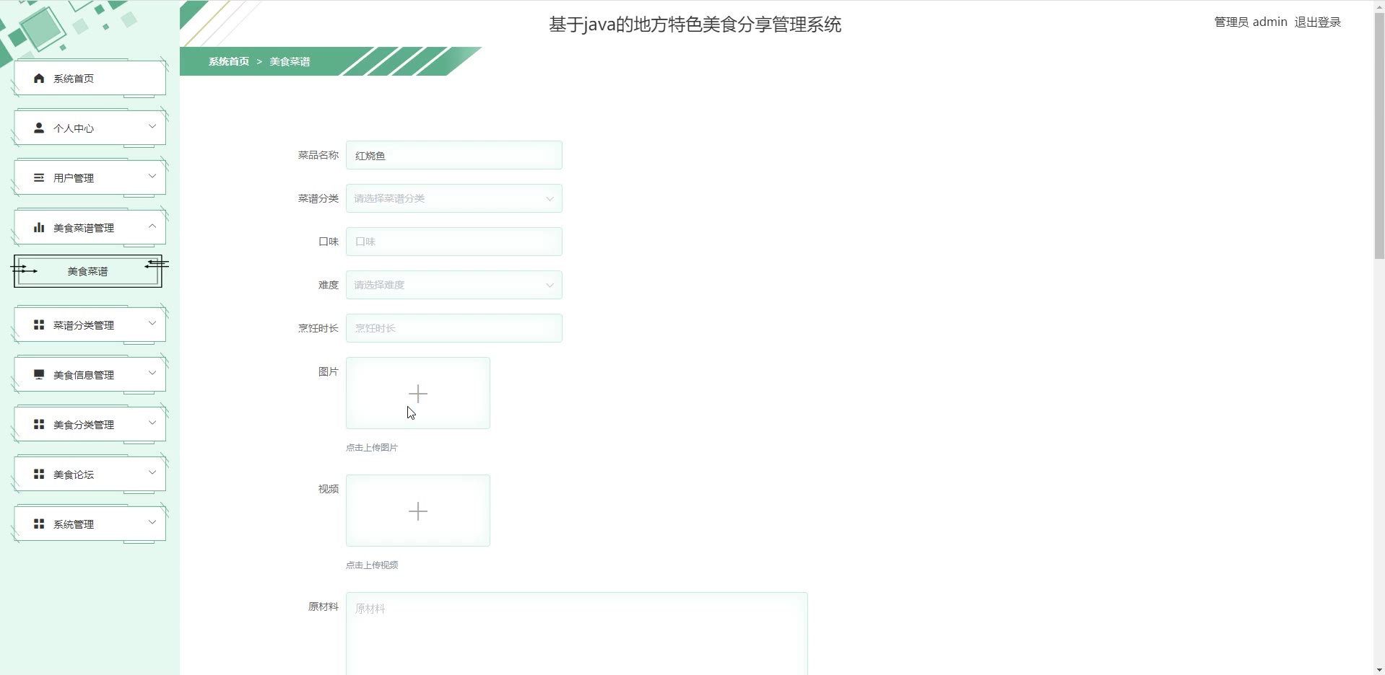1385x675 pixels.
Task: Click 退出登录 to log out
Action: pyautogui.click(x=1317, y=22)
